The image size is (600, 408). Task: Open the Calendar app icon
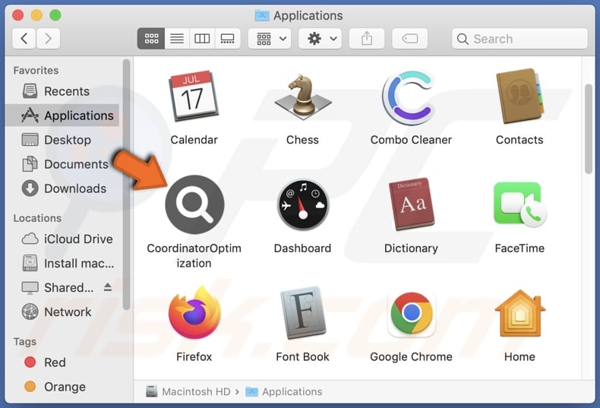[x=194, y=96]
